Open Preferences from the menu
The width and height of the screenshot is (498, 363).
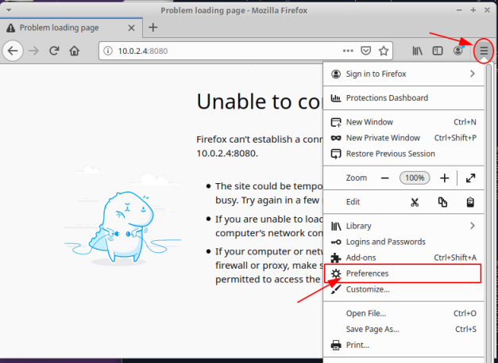pyautogui.click(x=403, y=273)
